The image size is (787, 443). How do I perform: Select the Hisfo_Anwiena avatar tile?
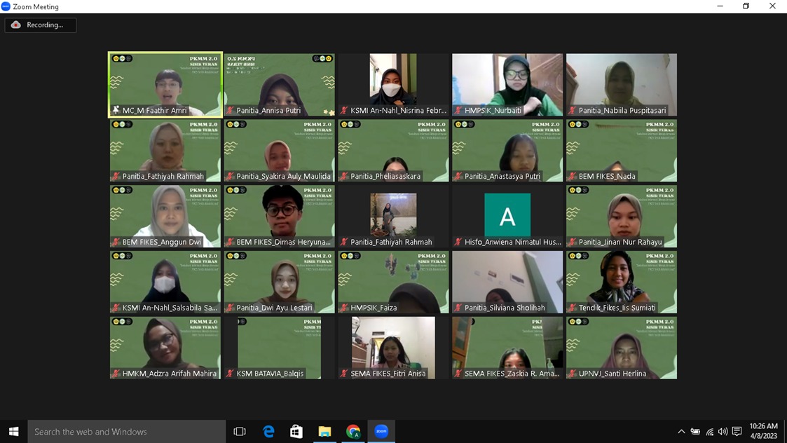pos(507,216)
